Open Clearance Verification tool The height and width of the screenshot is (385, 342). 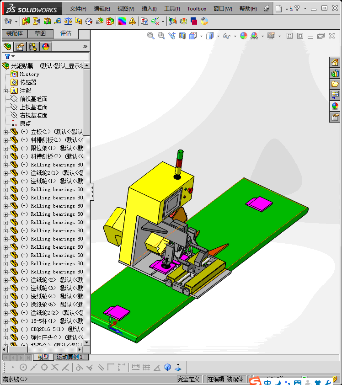pyautogui.click(x=37, y=21)
